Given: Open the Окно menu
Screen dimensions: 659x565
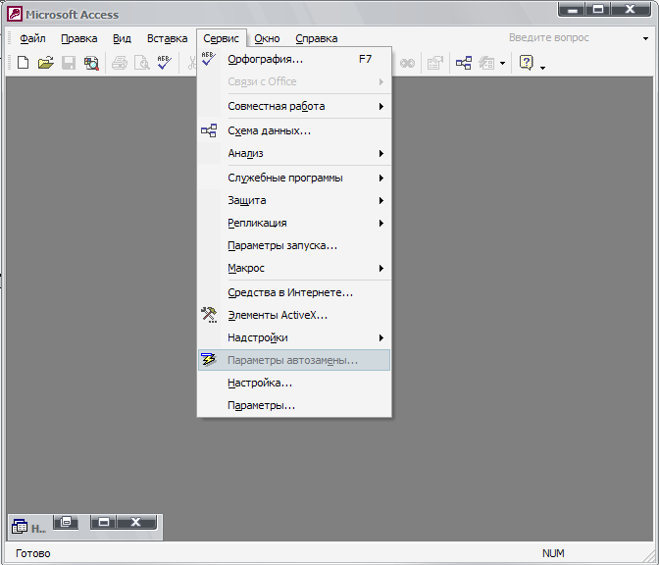Looking at the screenshot, I should pyautogui.click(x=267, y=38).
